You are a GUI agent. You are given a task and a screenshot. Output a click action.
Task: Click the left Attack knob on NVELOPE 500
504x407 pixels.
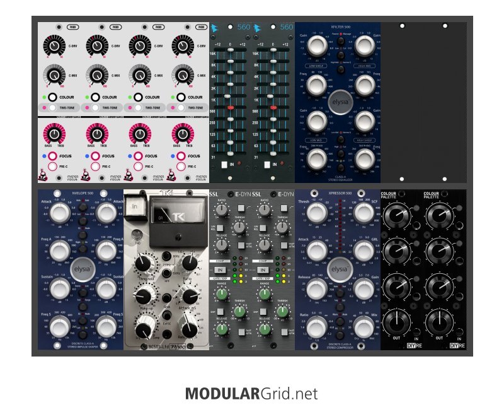[x=60, y=213]
